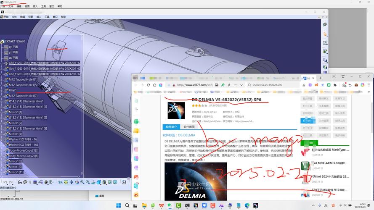Screen dimensions: 374x210
Task: Click the Redo icon in DELMIA bottom toolbar
Action: coord(11,182)
